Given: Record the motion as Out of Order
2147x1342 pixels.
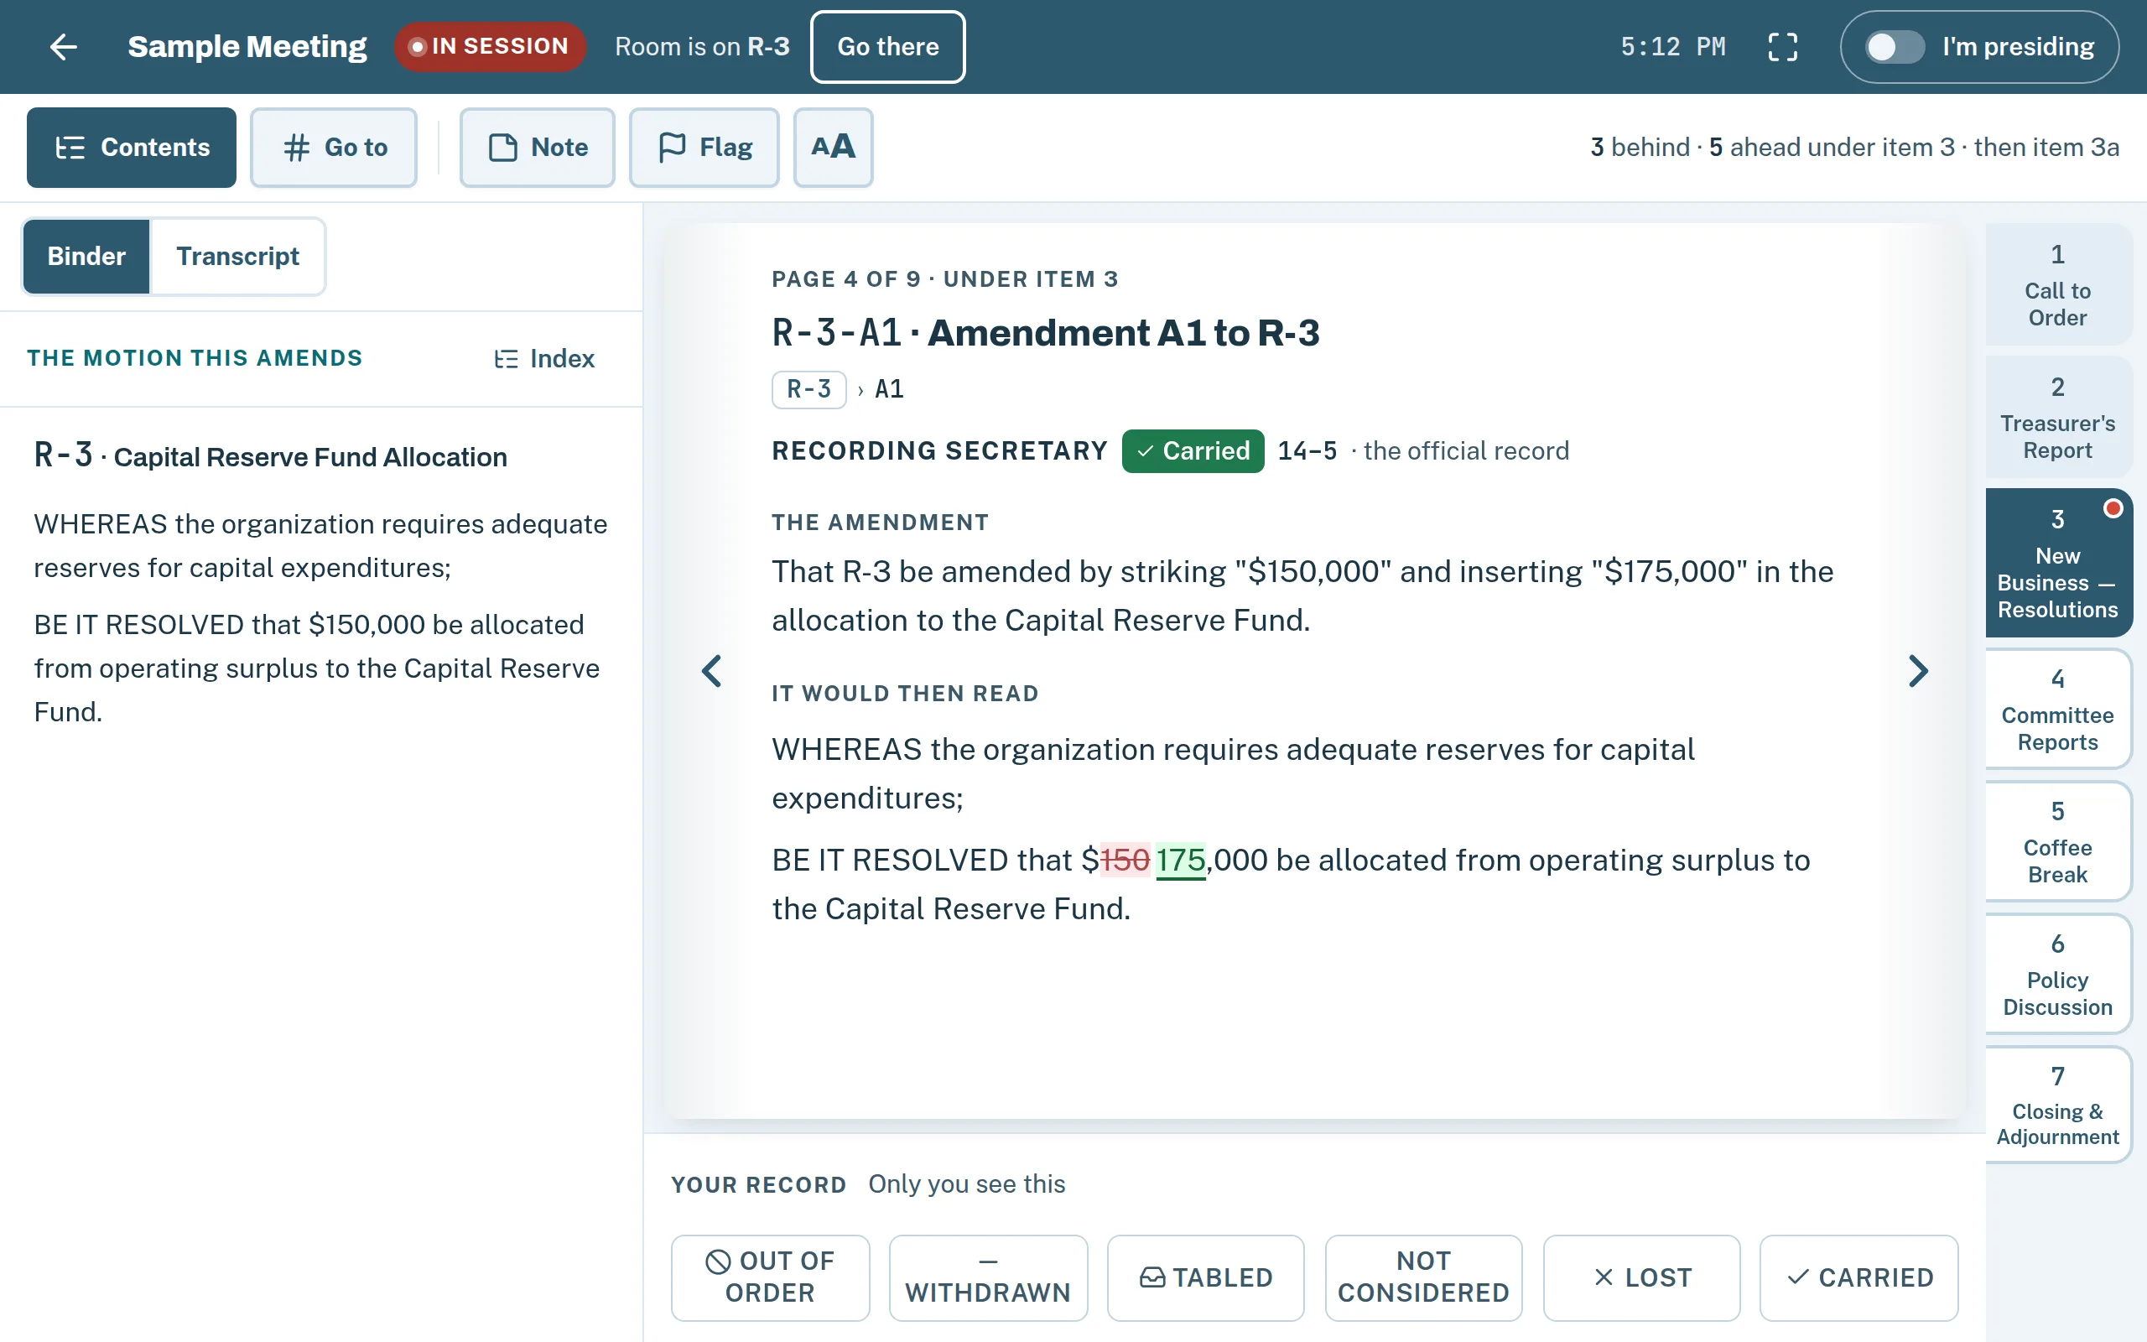Looking at the screenshot, I should [x=770, y=1277].
